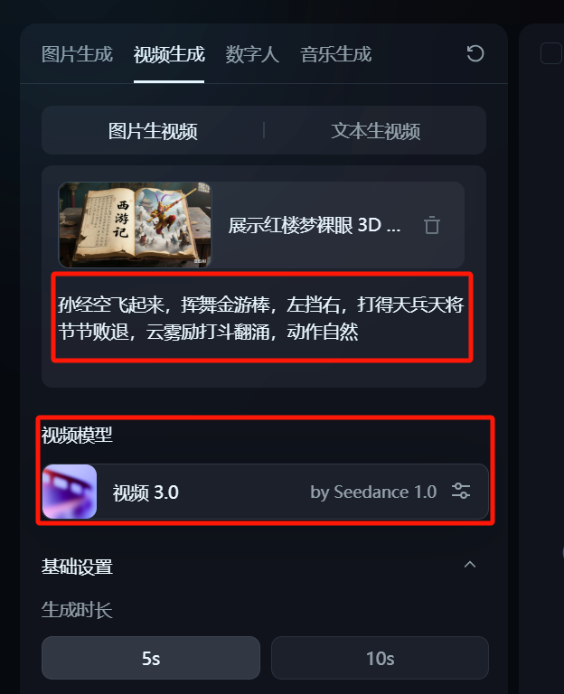
Task: Click the 基础设置 section header
Action: 77,567
